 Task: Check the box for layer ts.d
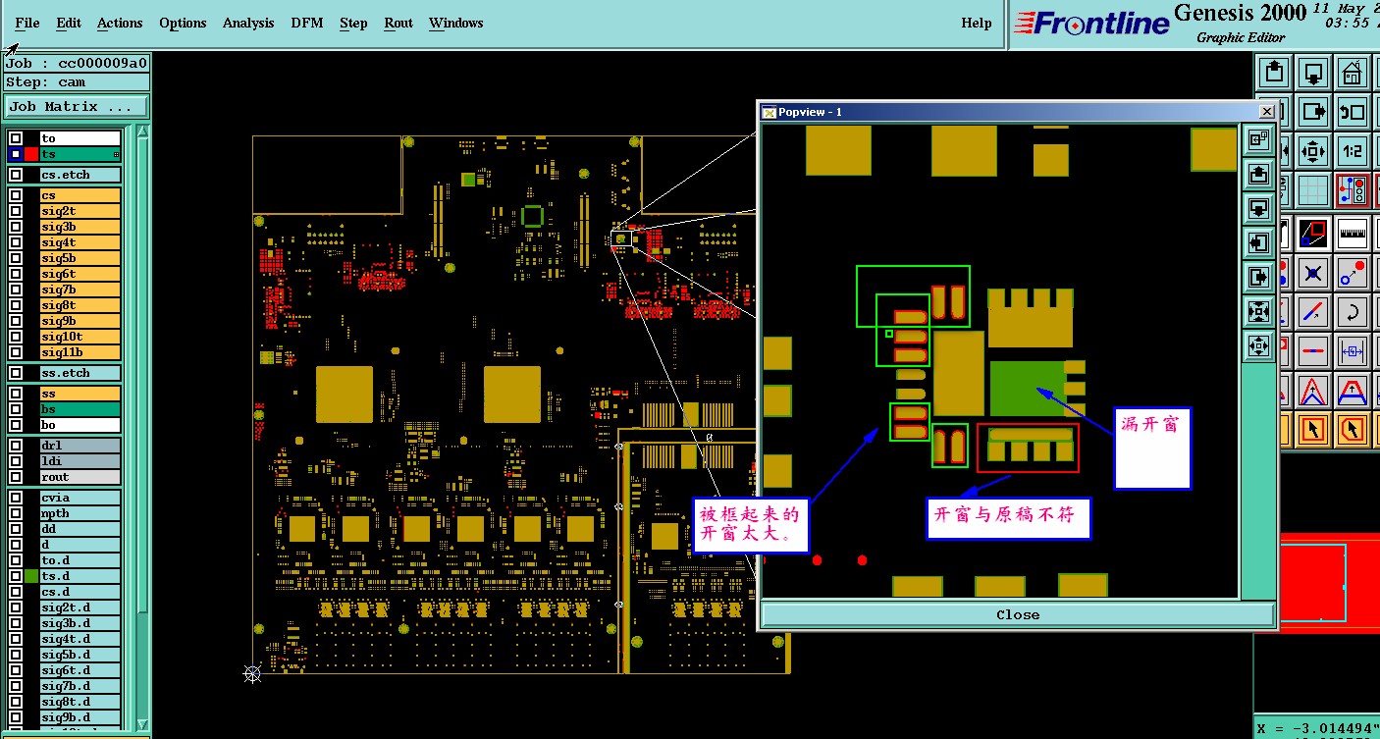pyautogui.click(x=16, y=576)
